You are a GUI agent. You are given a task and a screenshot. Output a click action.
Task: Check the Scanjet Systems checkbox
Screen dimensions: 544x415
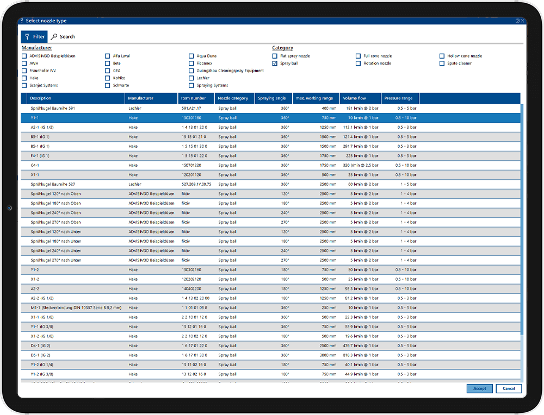(x=24, y=86)
